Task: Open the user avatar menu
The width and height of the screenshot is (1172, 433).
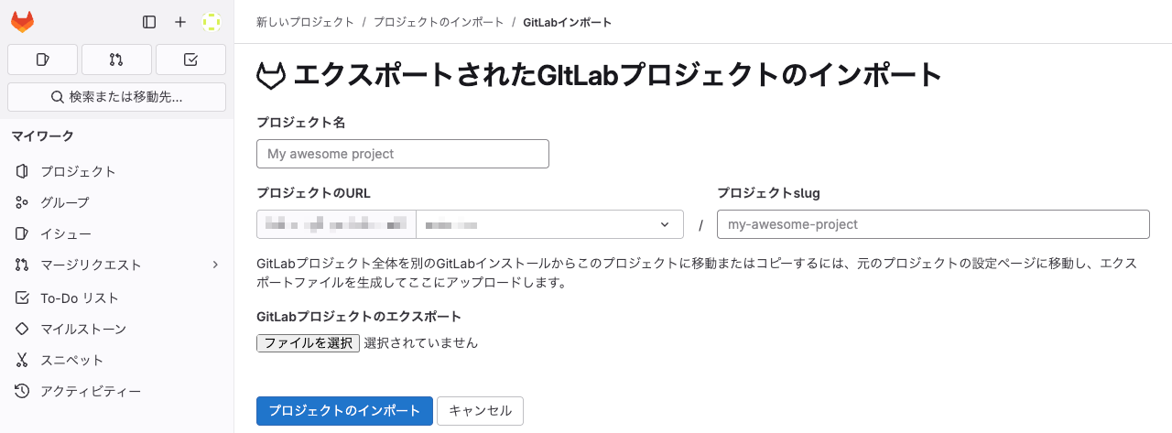Action: (212, 22)
